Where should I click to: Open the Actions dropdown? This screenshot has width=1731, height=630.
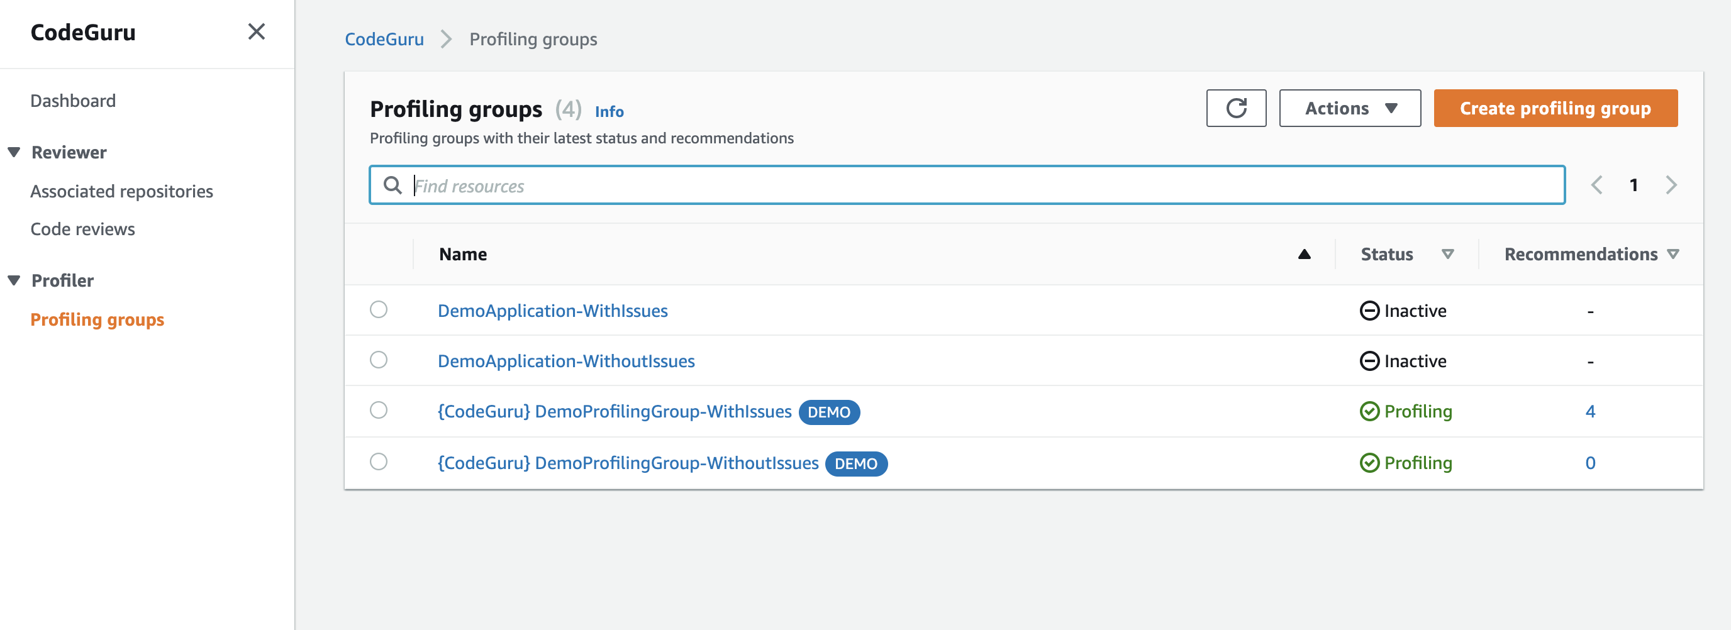1349,108
